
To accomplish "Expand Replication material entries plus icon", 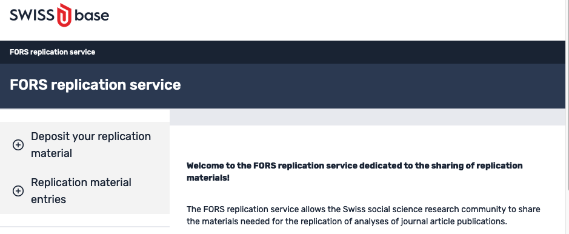I will tap(18, 191).
